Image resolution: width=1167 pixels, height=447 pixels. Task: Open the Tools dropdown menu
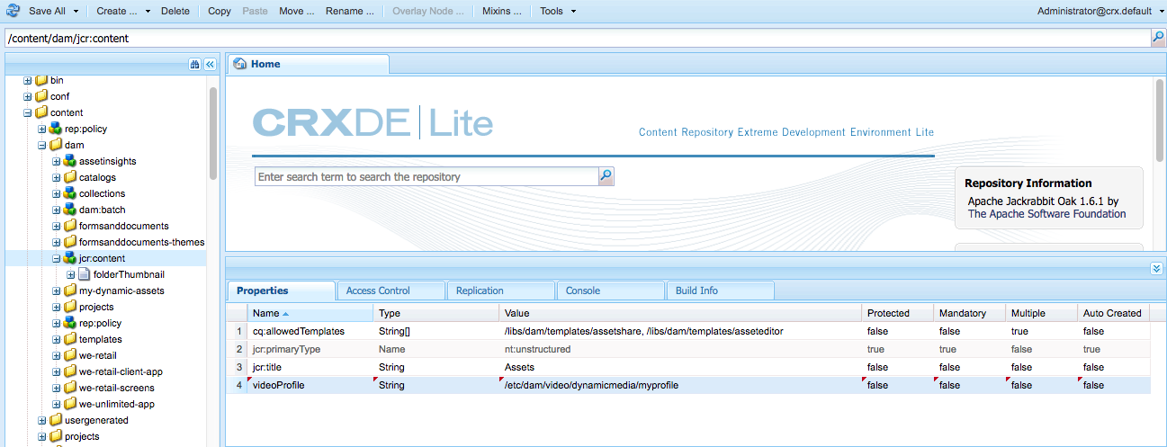[x=558, y=11]
